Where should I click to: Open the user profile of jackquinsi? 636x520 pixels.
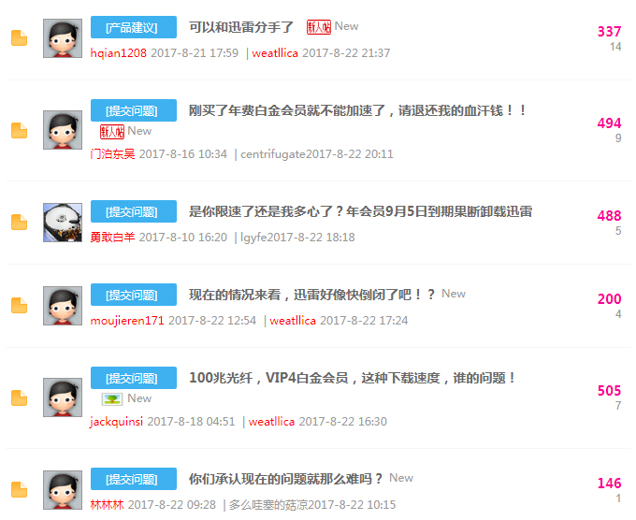point(116,422)
